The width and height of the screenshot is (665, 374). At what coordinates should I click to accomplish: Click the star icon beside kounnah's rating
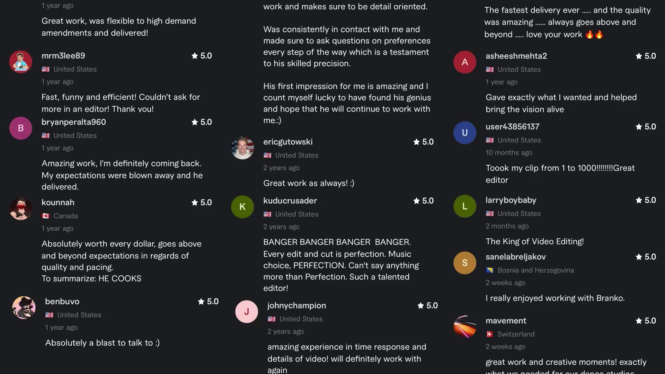tap(195, 203)
